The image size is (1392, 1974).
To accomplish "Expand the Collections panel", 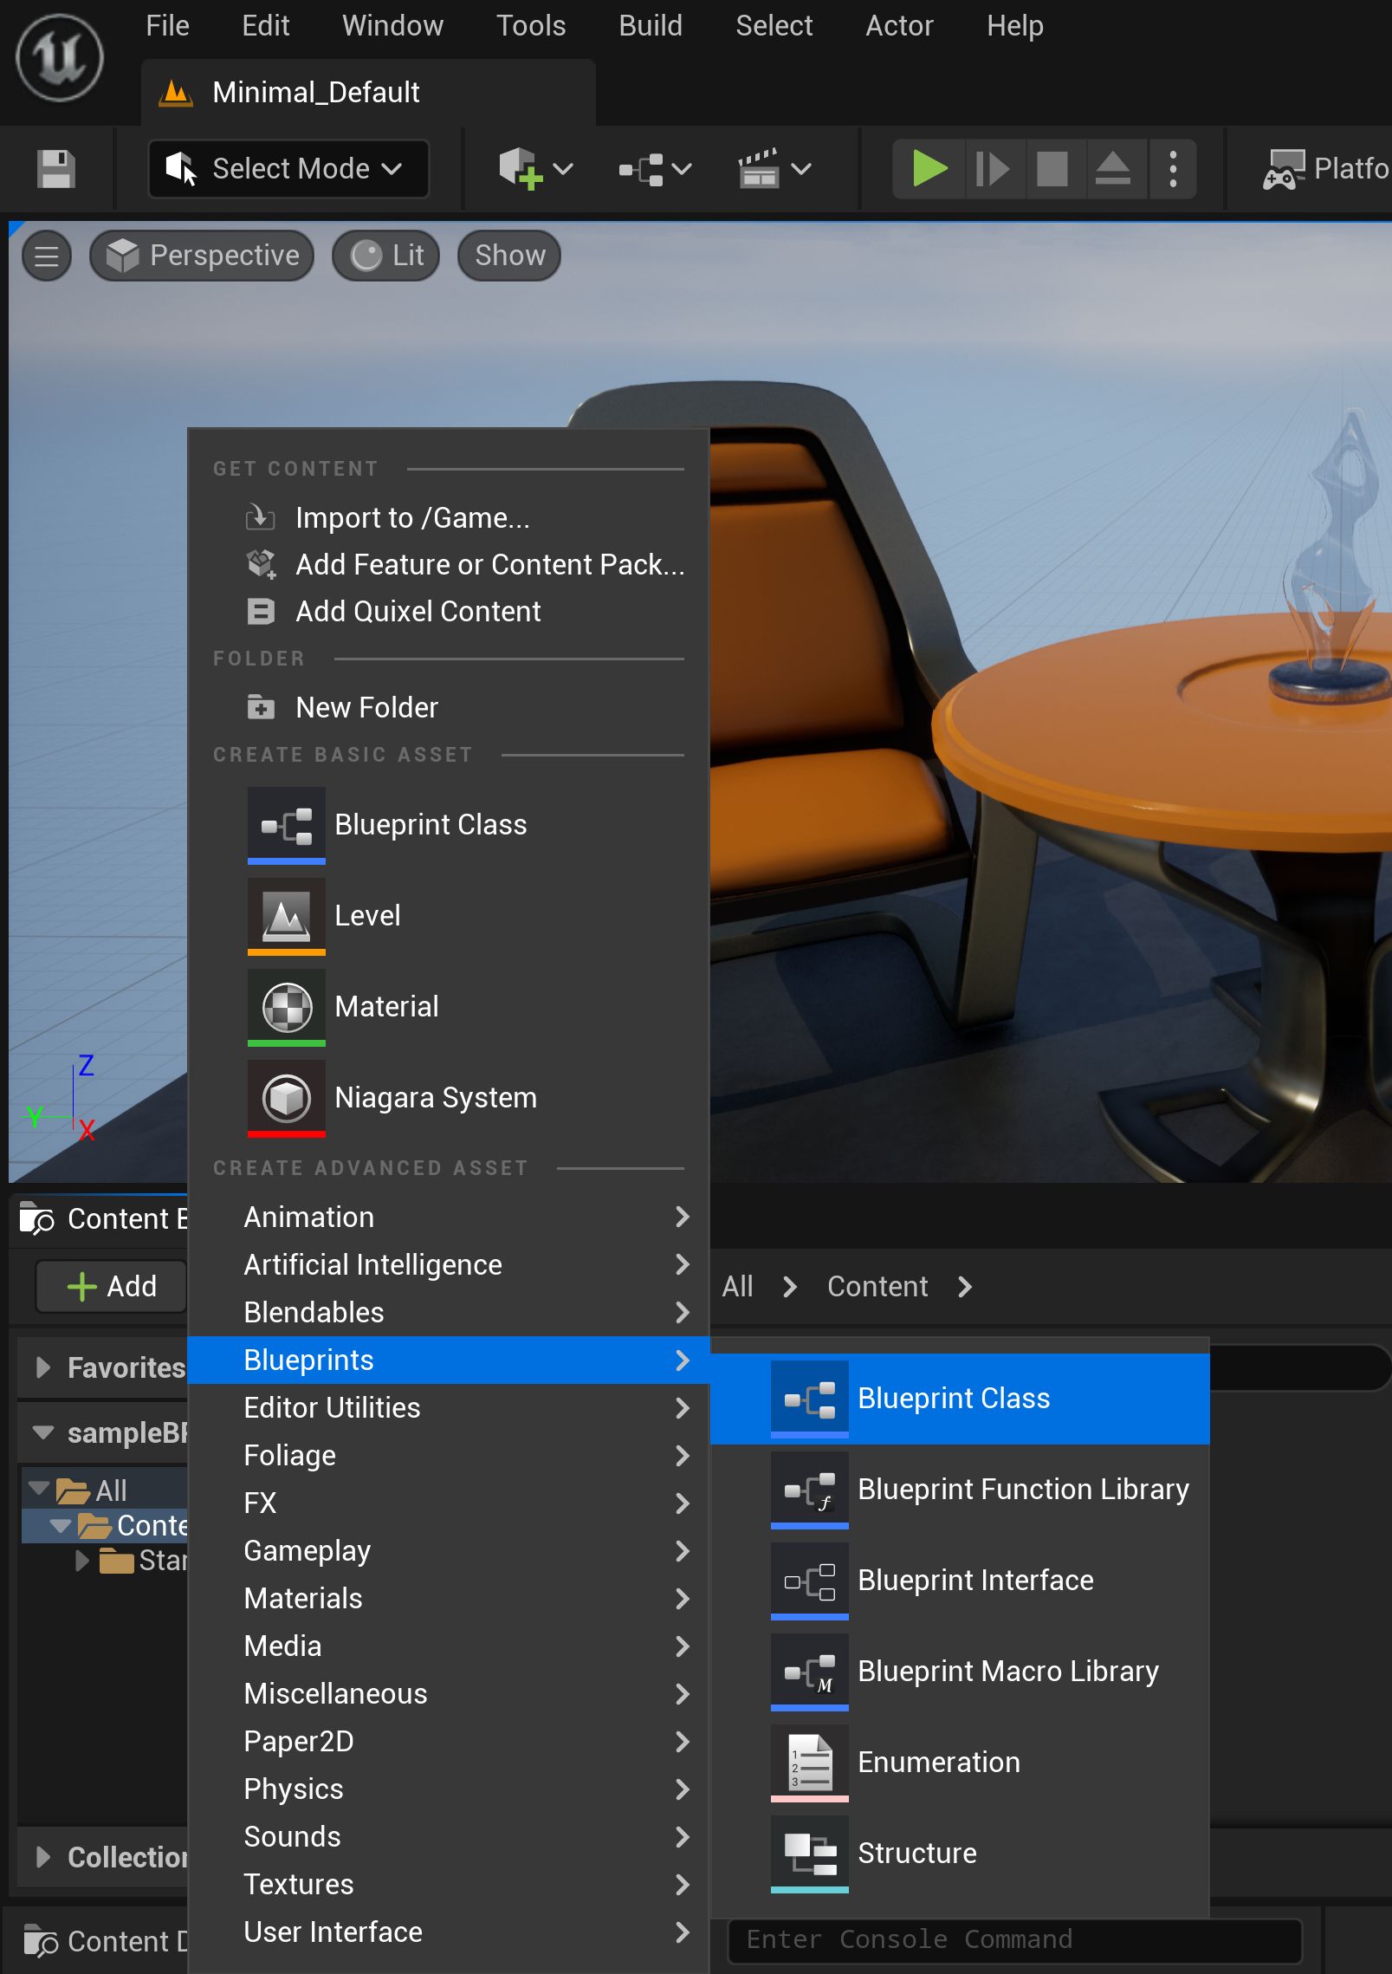I will pos(43,1857).
